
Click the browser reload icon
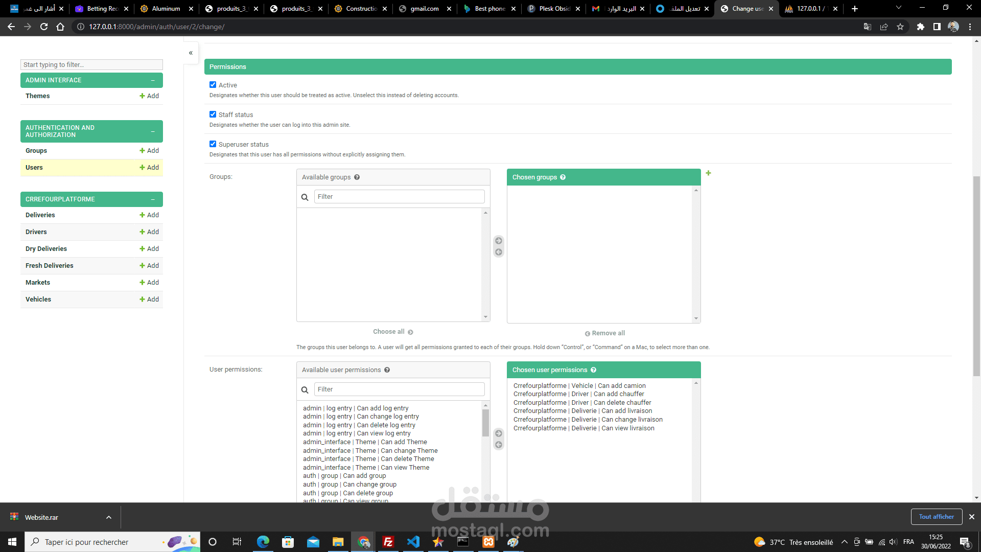[44, 27]
